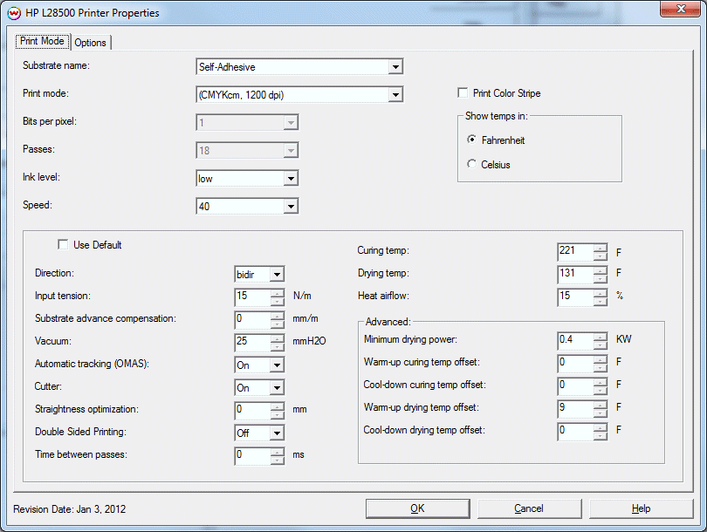Open the Ink level dropdown
Screen dimensions: 707x532
(291, 179)
